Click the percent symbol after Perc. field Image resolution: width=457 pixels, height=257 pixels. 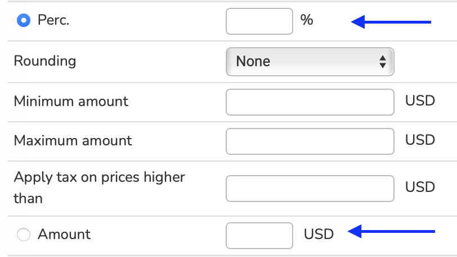coord(307,21)
